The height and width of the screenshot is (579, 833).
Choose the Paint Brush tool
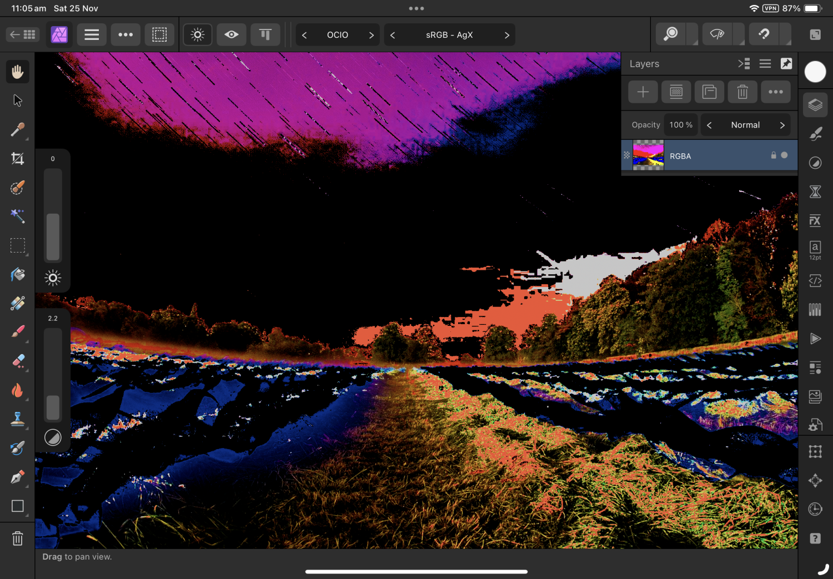pos(18,332)
